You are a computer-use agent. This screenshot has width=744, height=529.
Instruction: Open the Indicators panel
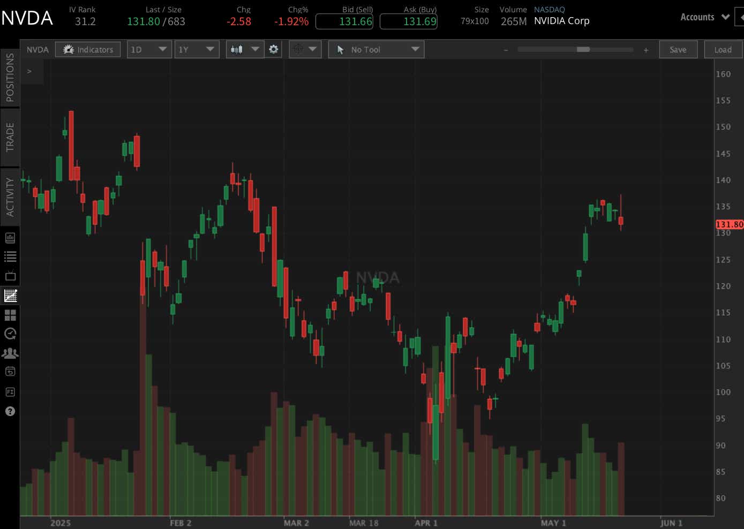tap(87, 49)
